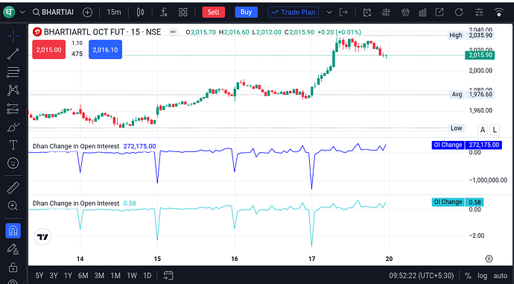Collapse the legend with minus button

pos(173,32)
